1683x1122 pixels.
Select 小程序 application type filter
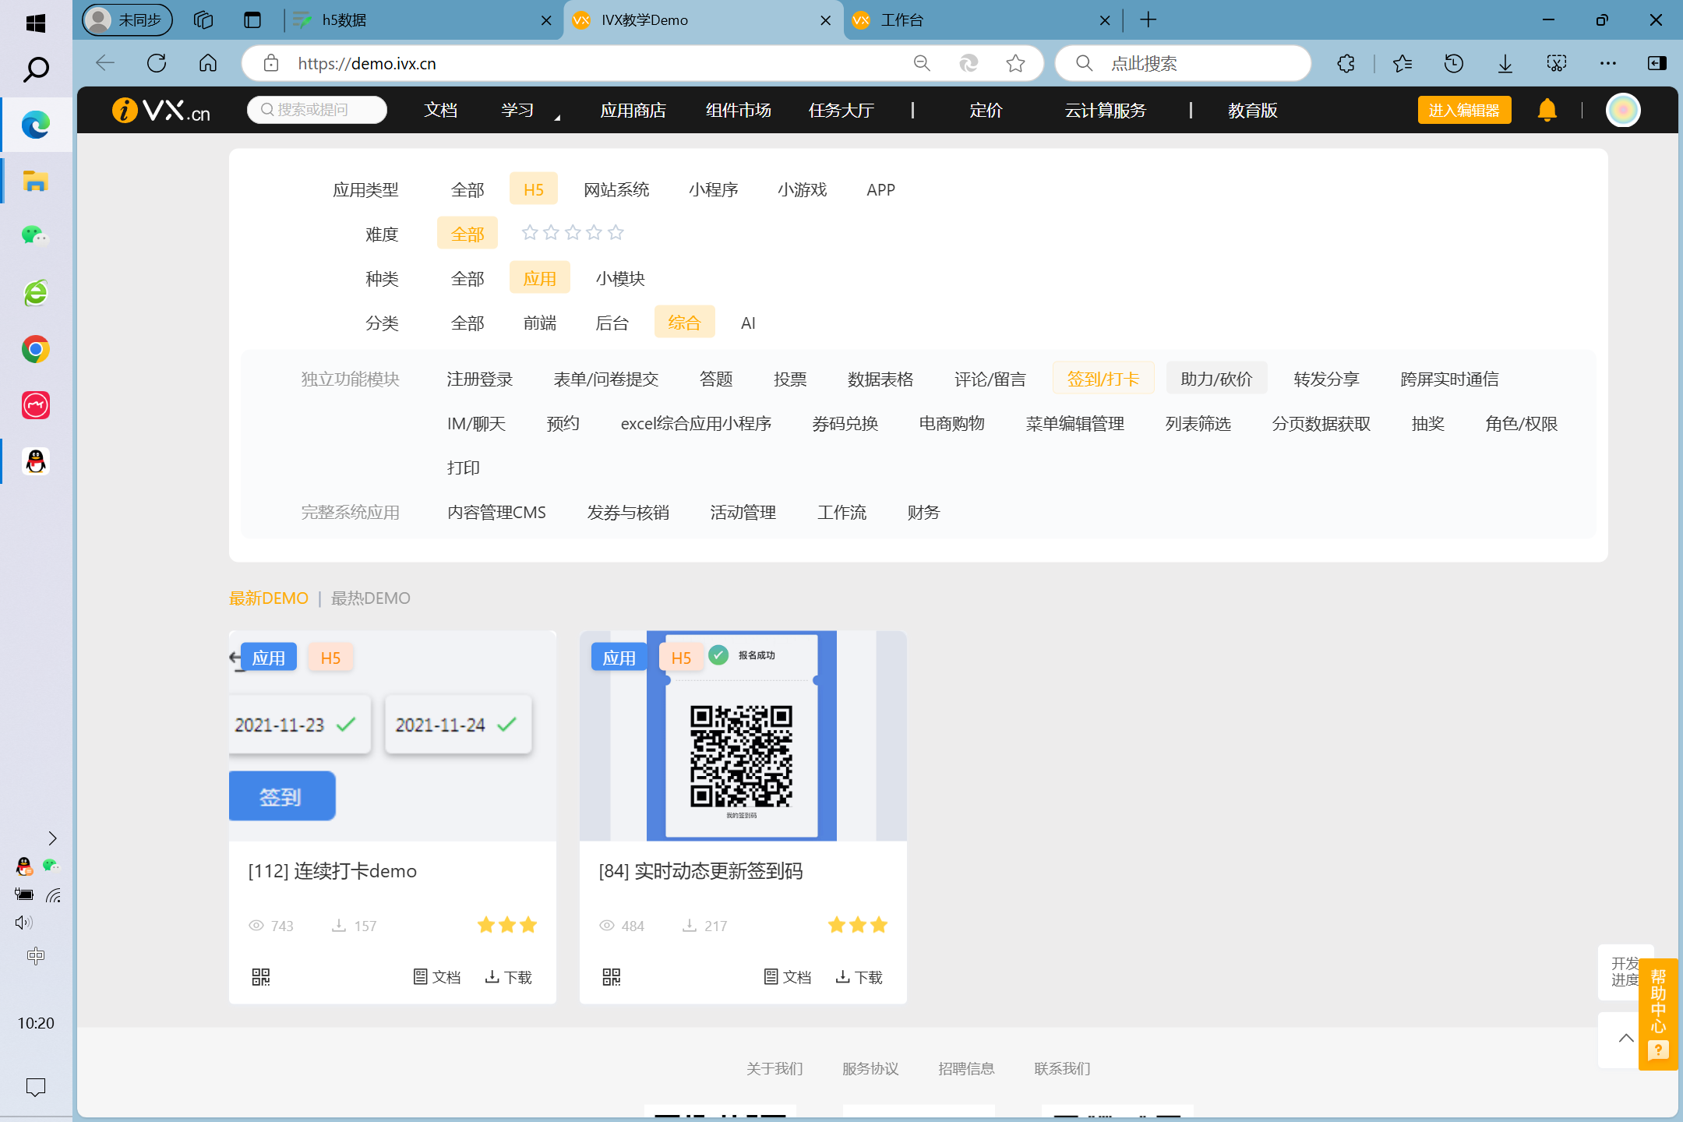pos(714,189)
